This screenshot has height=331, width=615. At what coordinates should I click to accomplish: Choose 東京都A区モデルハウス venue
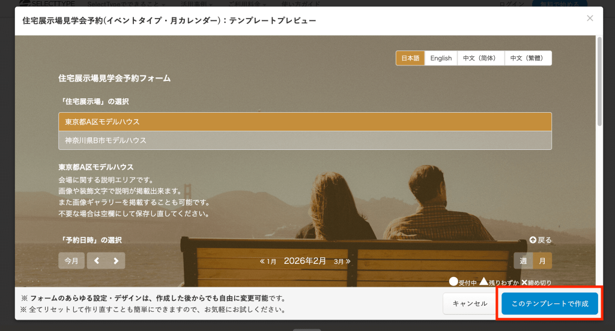[x=304, y=122]
